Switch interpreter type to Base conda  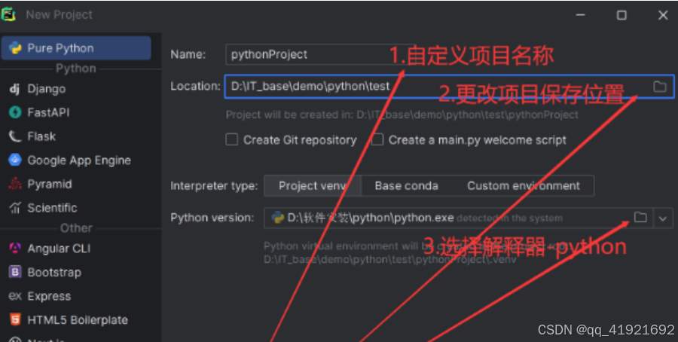pyautogui.click(x=407, y=186)
